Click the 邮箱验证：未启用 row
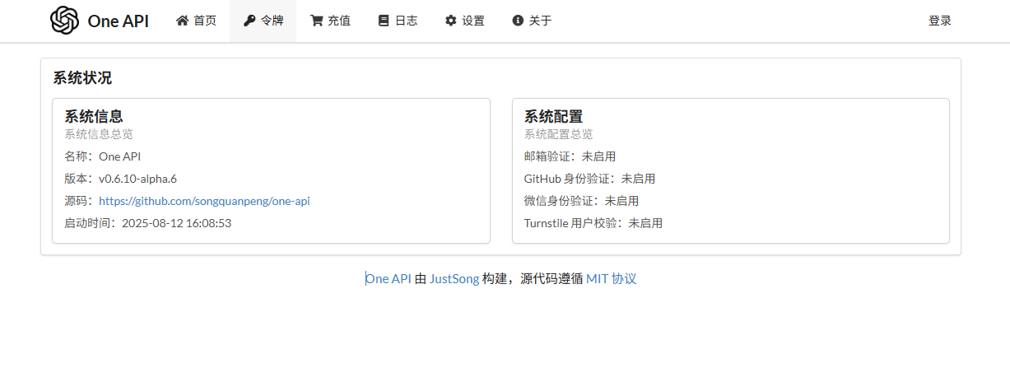This screenshot has width=1010, height=368. click(570, 156)
